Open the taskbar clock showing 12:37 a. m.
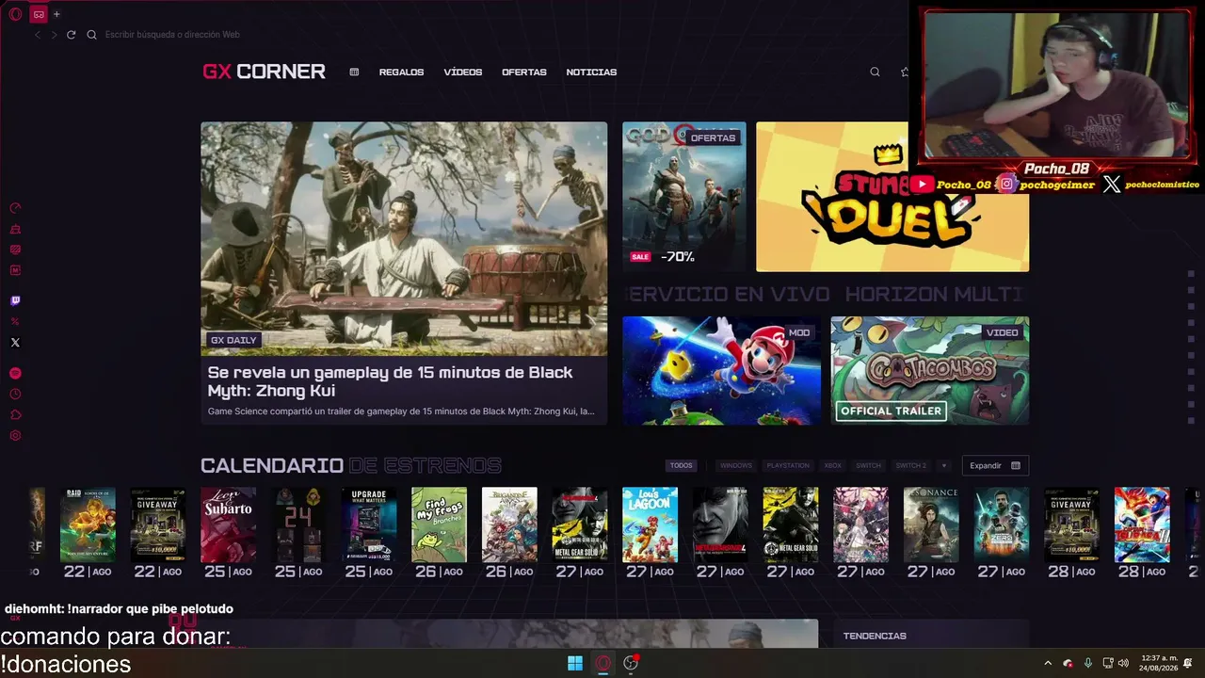Image resolution: width=1205 pixels, height=678 pixels. coord(1157,663)
